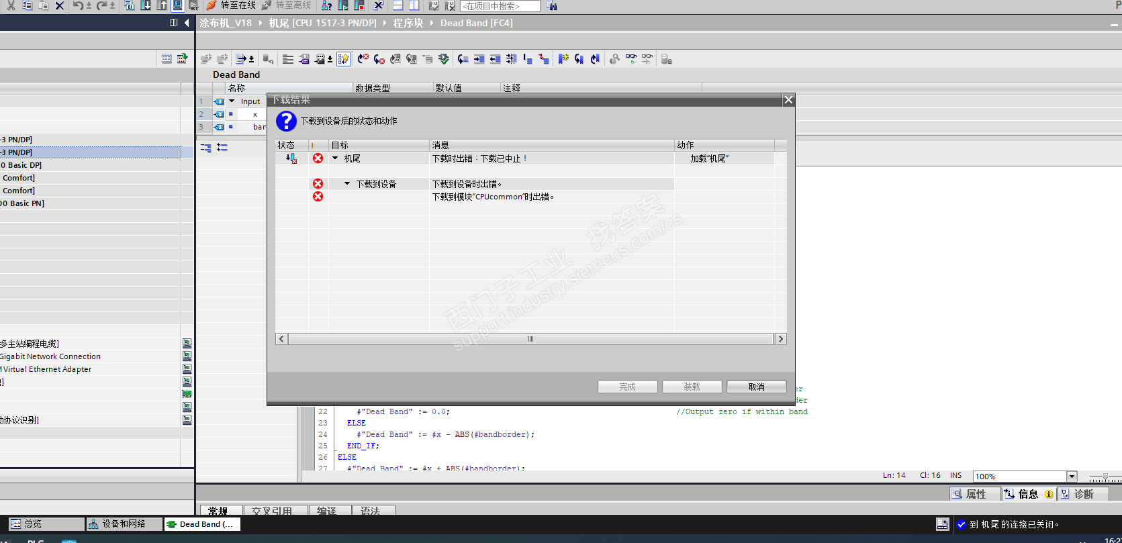Click the indent text icon in editor toolbar

click(x=479, y=59)
